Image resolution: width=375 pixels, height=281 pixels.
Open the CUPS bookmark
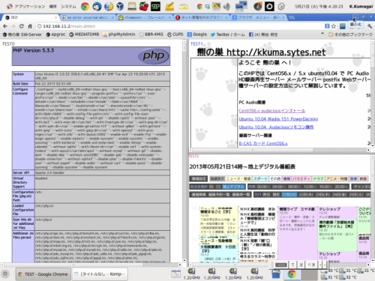pos(175,34)
